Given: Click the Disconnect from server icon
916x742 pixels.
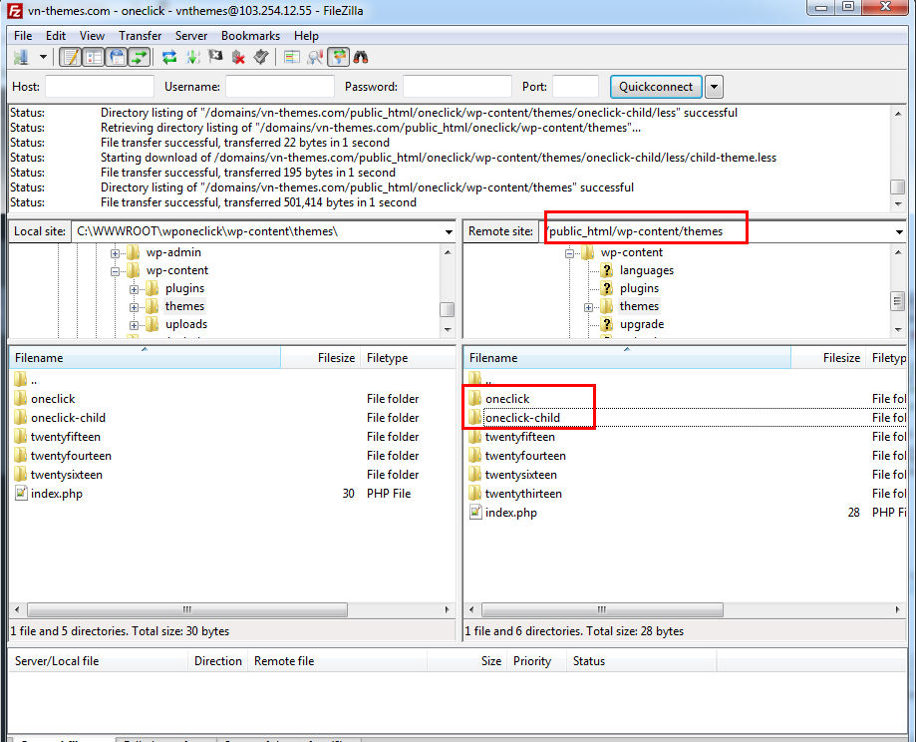Looking at the screenshot, I should coord(238,57).
